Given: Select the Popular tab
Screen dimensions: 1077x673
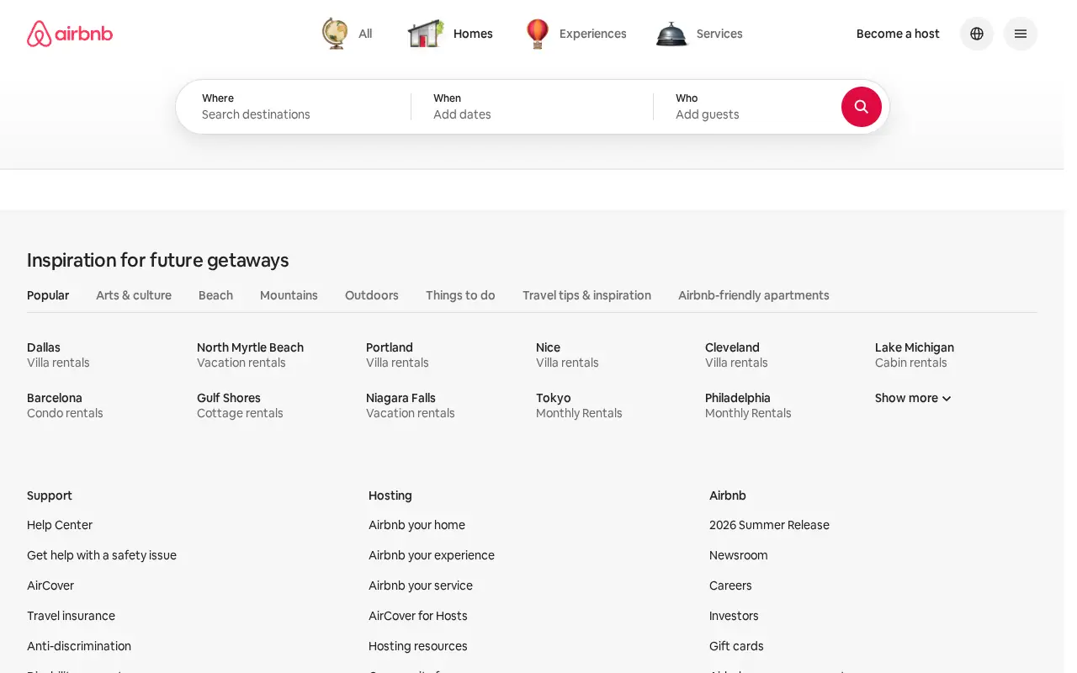Looking at the screenshot, I should point(48,295).
